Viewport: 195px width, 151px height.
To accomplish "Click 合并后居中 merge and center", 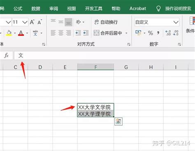I will point(108,33).
